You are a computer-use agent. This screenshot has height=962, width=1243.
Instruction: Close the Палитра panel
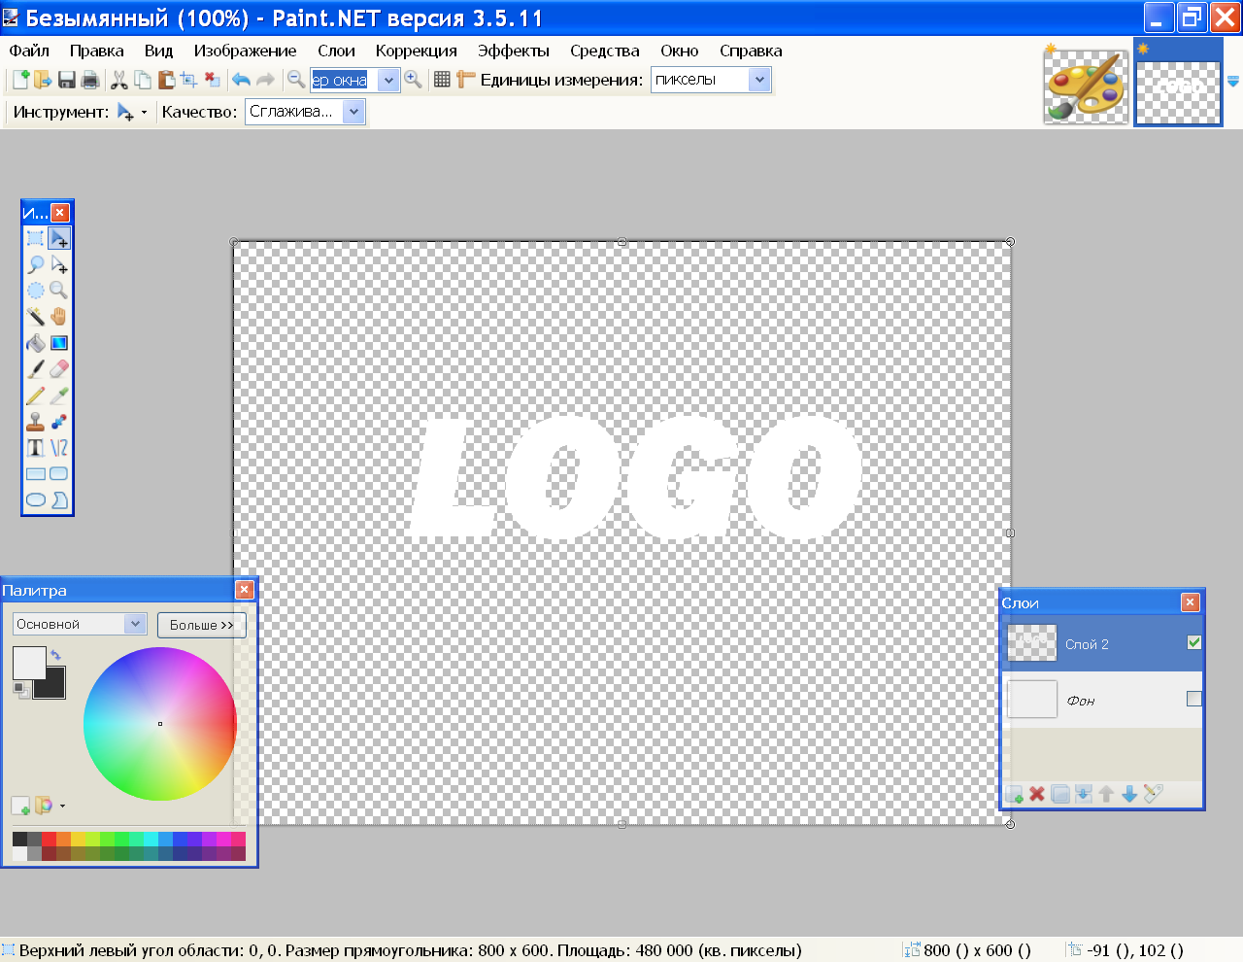[245, 590]
